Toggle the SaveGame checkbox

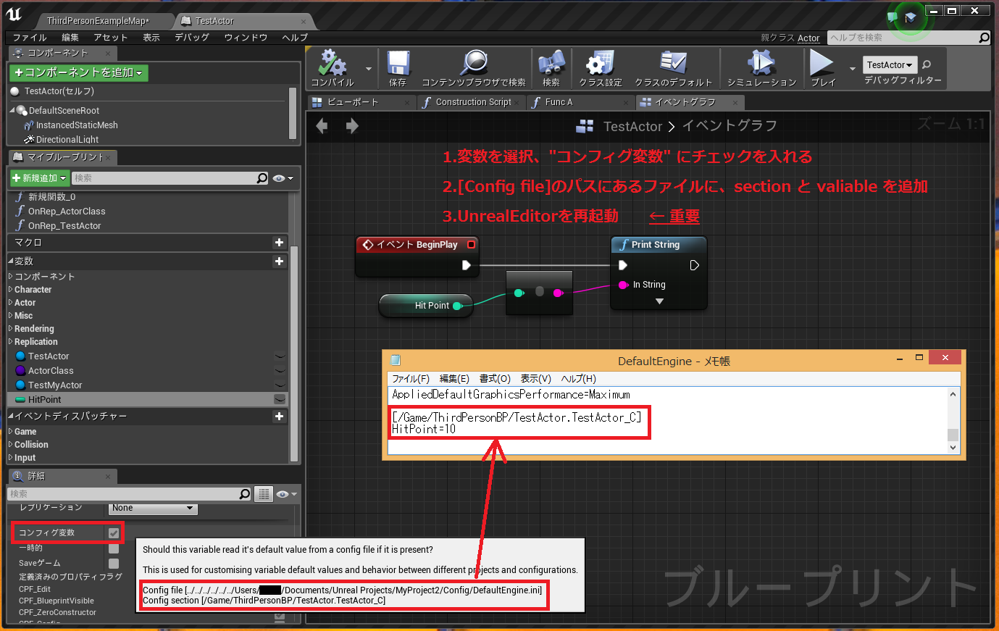coord(114,563)
